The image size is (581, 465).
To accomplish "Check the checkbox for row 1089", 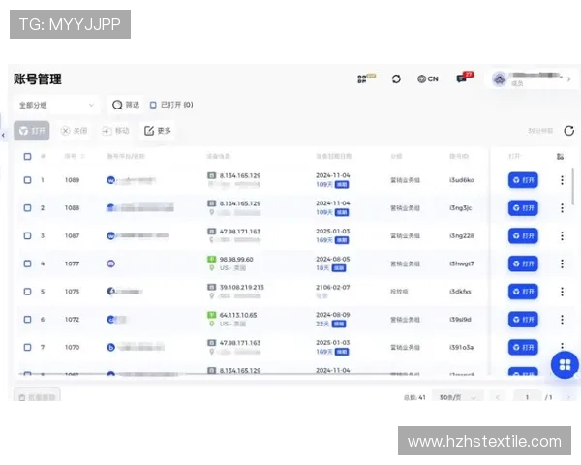I will tap(27, 180).
